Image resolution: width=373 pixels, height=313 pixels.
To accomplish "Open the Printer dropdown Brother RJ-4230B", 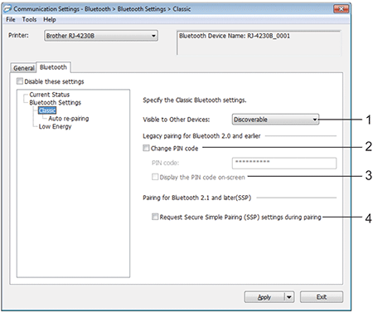I will 101,36.
